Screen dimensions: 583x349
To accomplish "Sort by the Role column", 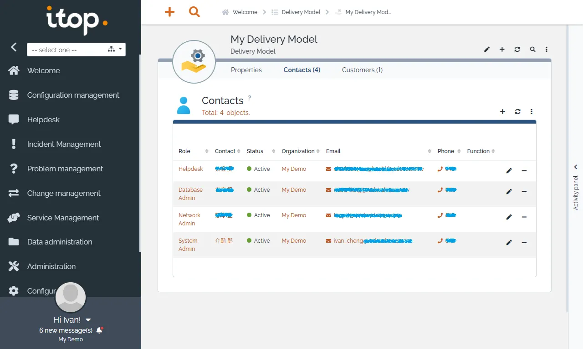I will coord(194,151).
